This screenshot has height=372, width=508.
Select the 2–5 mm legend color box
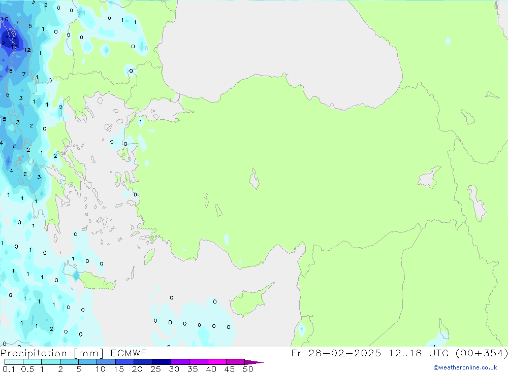69,362
